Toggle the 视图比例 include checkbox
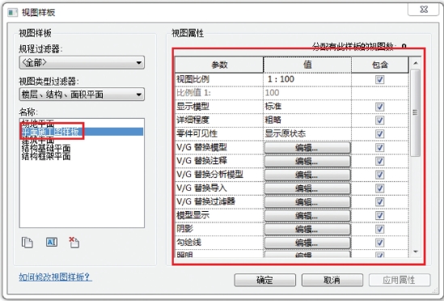Viewport: 444px width, 301px height. (x=379, y=79)
